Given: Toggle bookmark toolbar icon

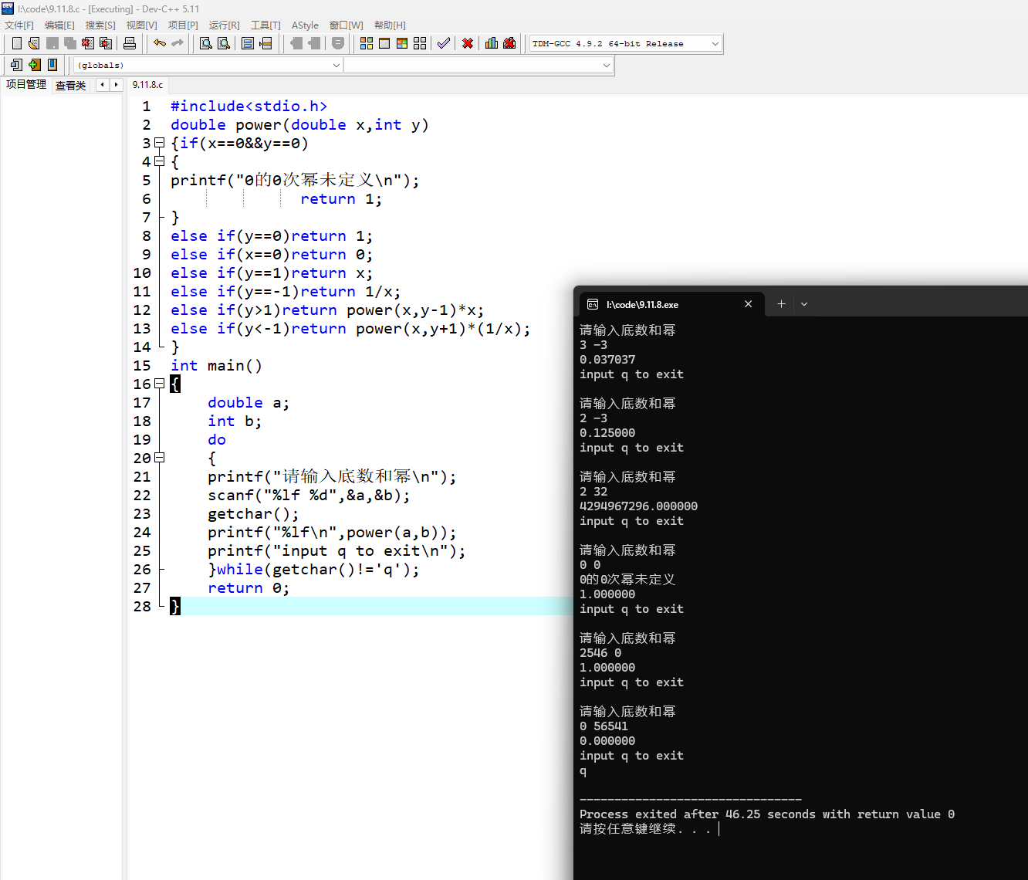Looking at the screenshot, I should click(338, 43).
